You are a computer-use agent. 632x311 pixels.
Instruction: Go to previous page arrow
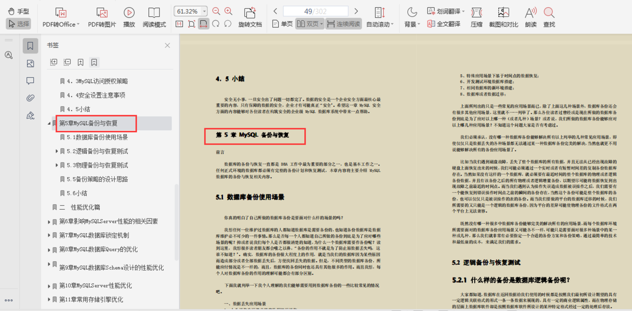coord(275,11)
